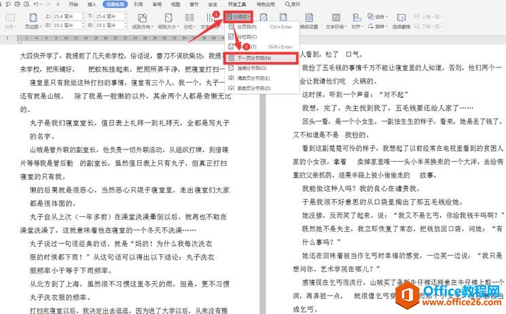506x314 pixels.
Task: Click the 组合 group button
Action: (378, 16)
